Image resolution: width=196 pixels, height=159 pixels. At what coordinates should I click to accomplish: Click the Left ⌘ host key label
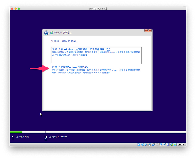tap(181, 144)
